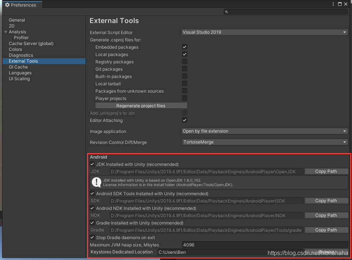This screenshot has width=352, height=260.
Task: Click Regenerate project files button
Action: (141, 105)
